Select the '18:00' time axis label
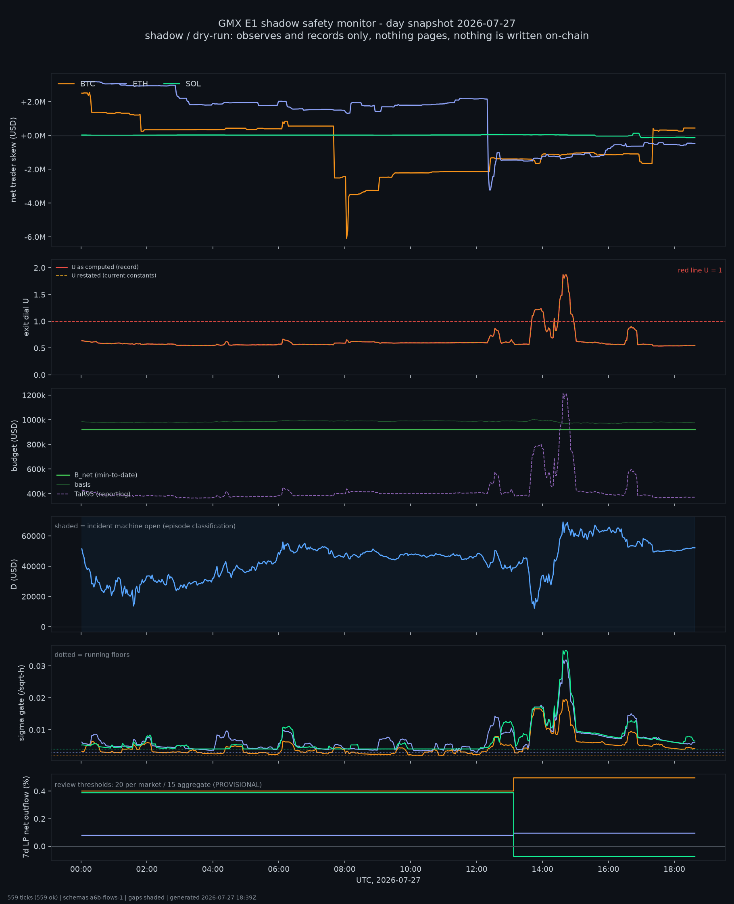 (x=674, y=869)
